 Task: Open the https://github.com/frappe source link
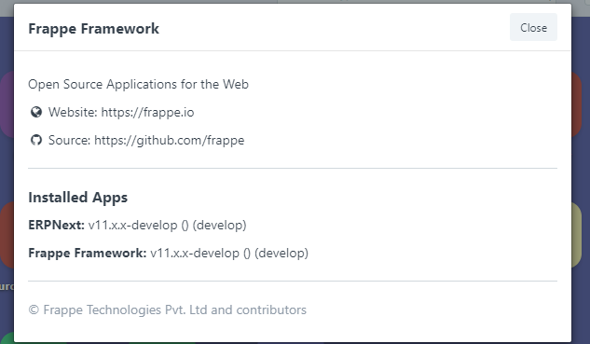(x=169, y=141)
